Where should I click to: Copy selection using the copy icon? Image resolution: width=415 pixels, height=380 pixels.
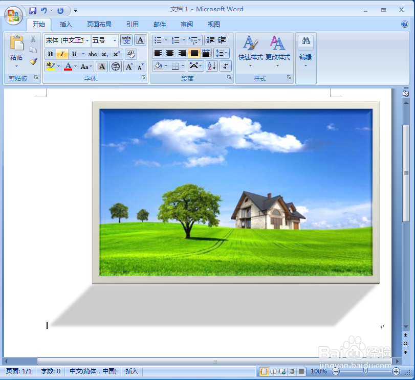[x=33, y=50]
